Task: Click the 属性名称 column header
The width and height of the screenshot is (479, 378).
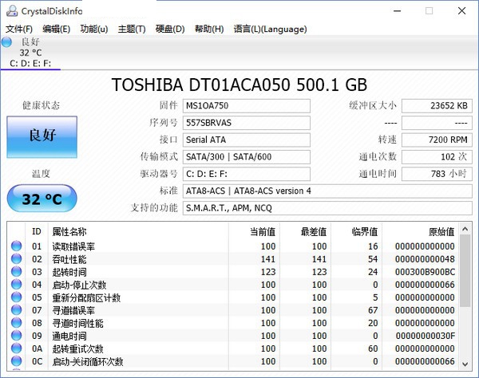Action: [69, 231]
